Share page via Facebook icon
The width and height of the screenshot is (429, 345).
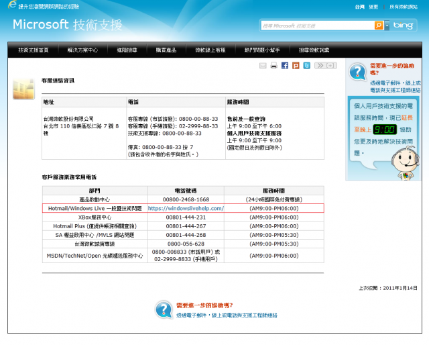pyautogui.click(x=285, y=66)
